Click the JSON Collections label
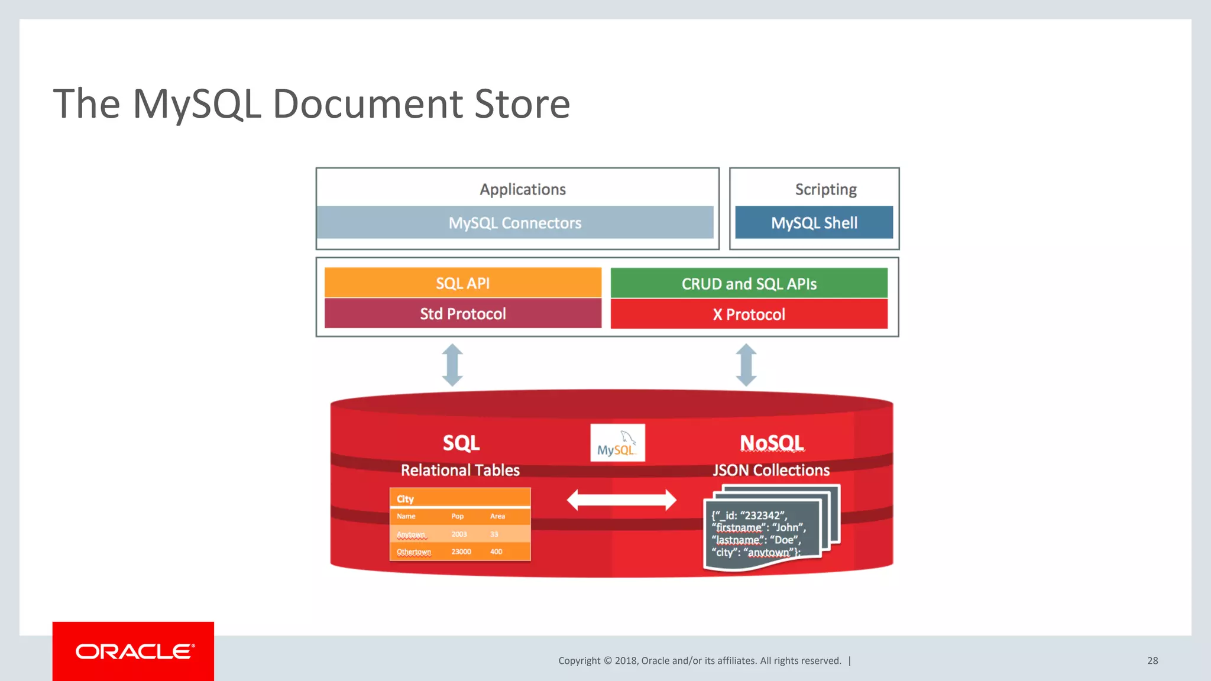Viewport: 1211px width, 681px height. 771,470
